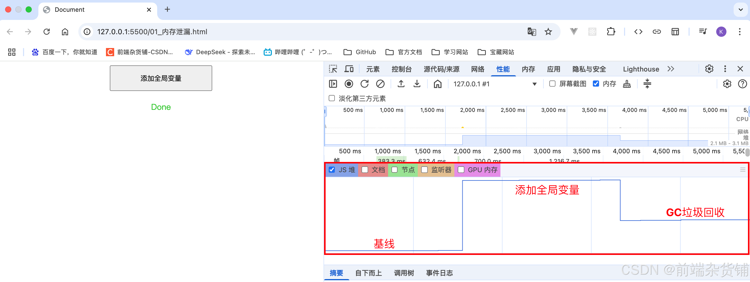Toggle the performance sidebar panel icon
This screenshot has width=750, height=282.
tap(333, 84)
